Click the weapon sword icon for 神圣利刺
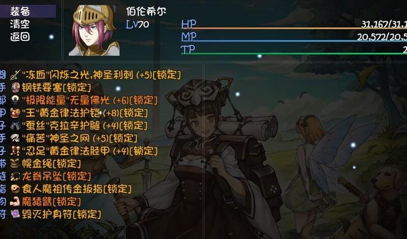The height and width of the screenshot is (239, 407). pyautogui.click(x=15, y=75)
